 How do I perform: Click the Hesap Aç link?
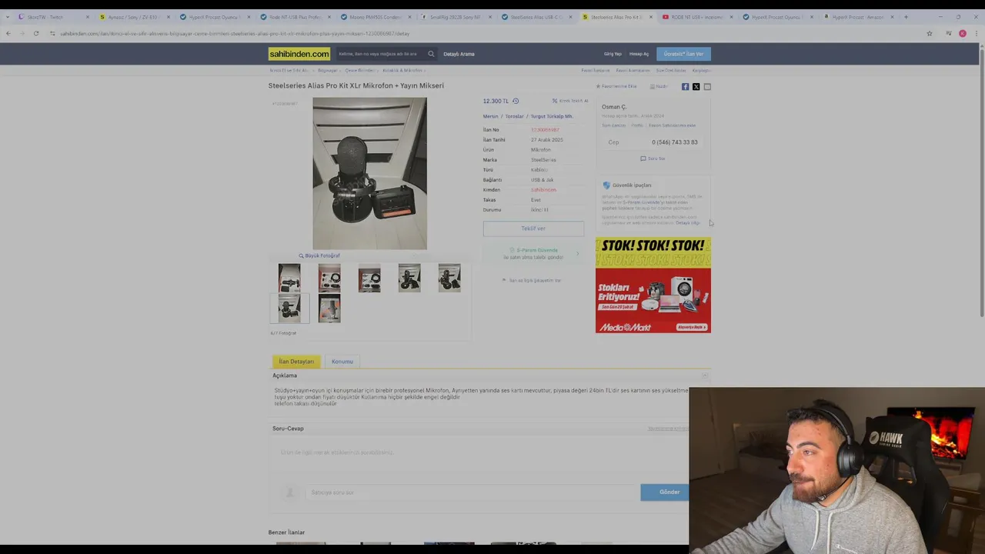[x=639, y=54]
